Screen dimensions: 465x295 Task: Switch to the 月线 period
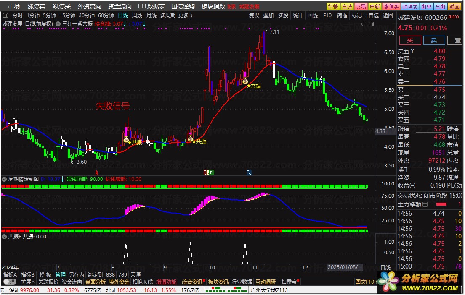click(151, 16)
